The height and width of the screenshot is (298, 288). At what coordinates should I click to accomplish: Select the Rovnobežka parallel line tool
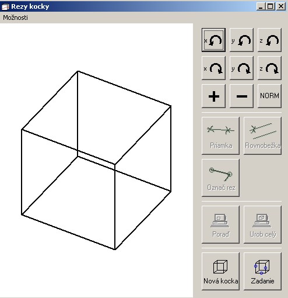point(262,136)
